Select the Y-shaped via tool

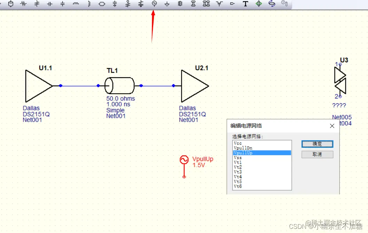coord(219,4)
